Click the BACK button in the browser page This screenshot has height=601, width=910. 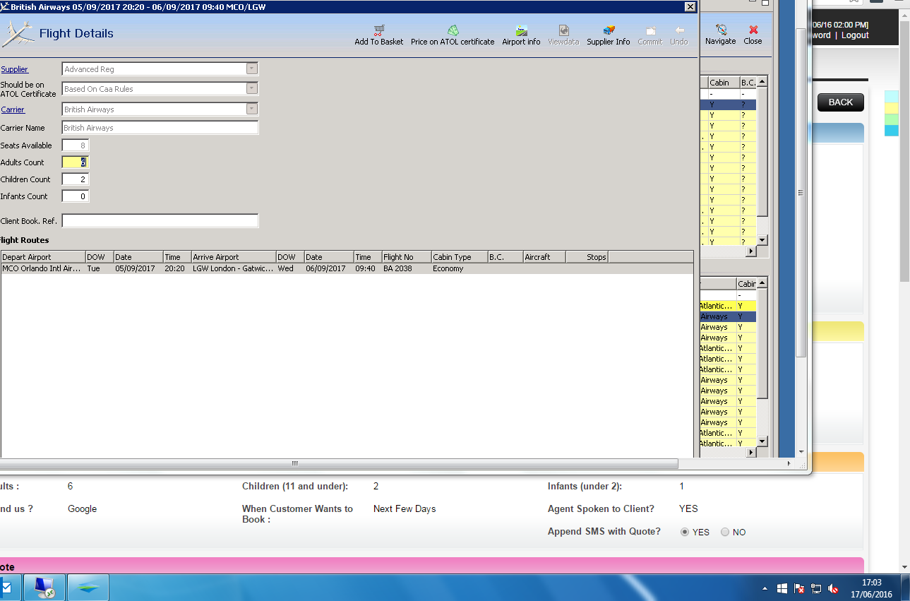point(840,102)
